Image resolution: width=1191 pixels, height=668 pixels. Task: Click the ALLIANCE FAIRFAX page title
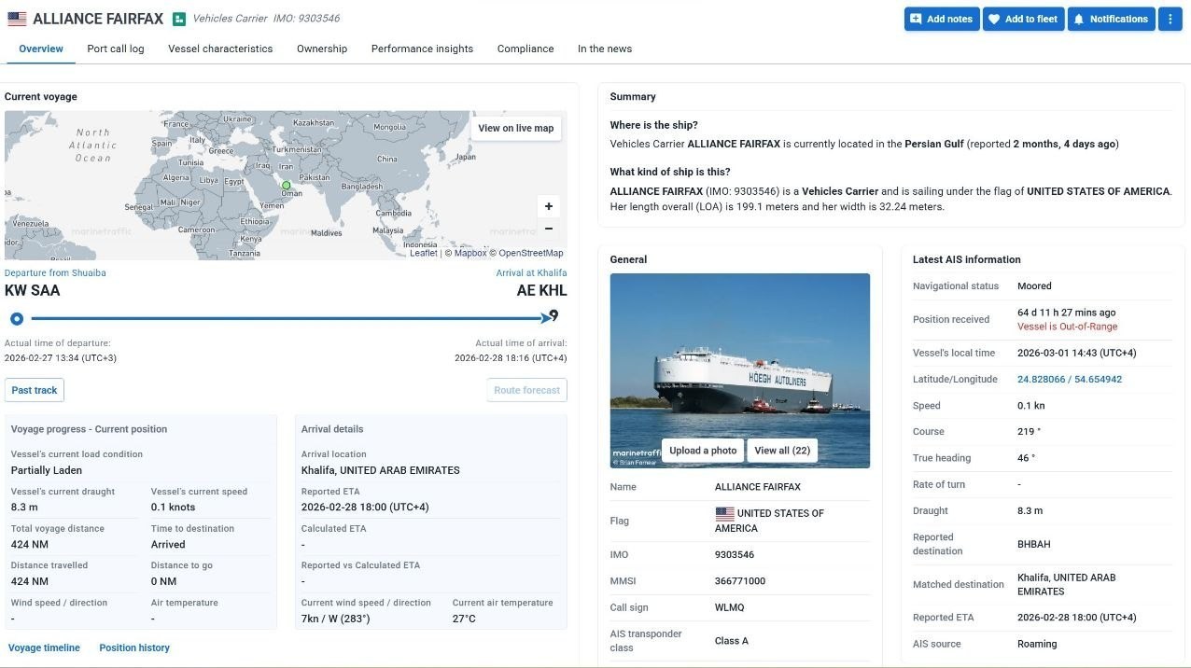(98, 19)
